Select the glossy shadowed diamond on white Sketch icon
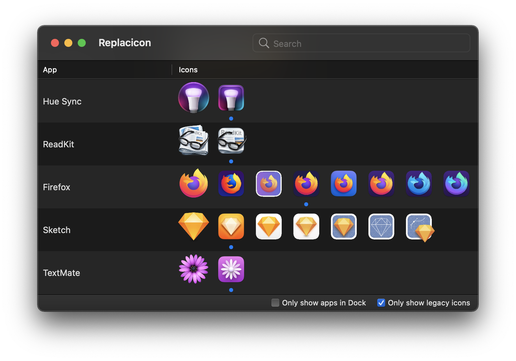This screenshot has height=361, width=516. pyautogui.click(x=306, y=226)
